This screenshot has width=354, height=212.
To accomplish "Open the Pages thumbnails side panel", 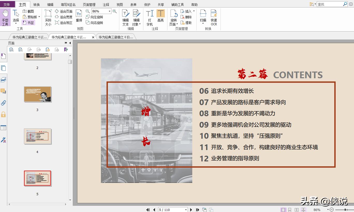I will (x=3, y=68).
